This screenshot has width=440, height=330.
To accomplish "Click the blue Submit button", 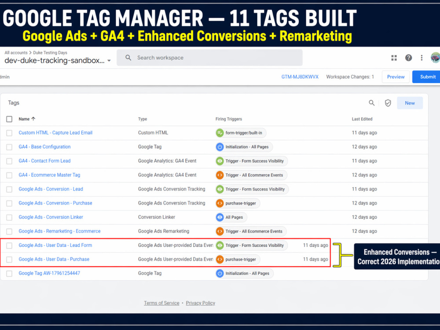I will click(427, 77).
